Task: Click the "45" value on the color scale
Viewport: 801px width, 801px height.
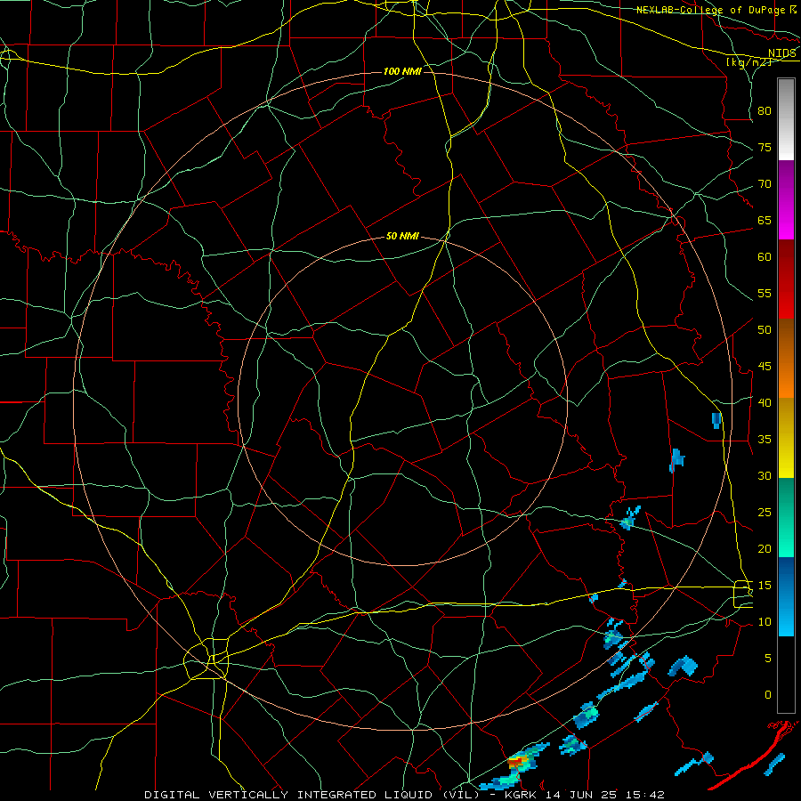Action: [765, 367]
